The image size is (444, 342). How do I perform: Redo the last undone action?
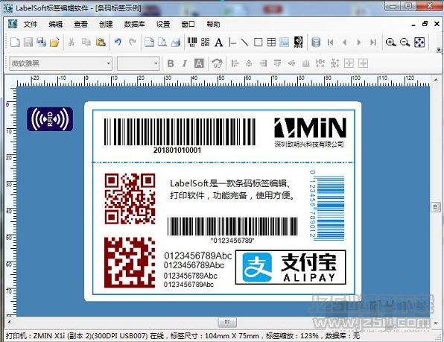click(133, 42)
